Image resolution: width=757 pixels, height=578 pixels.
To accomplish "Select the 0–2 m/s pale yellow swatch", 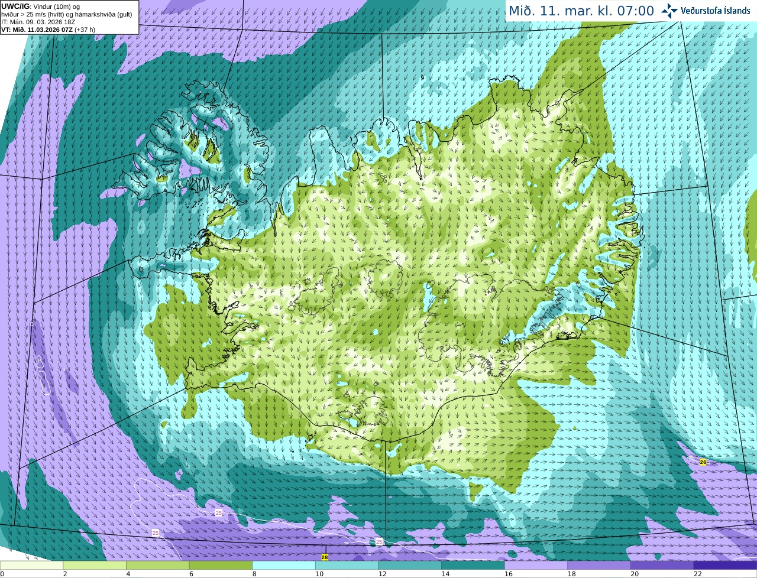I will pyautogui.click(x=31, y=565).
